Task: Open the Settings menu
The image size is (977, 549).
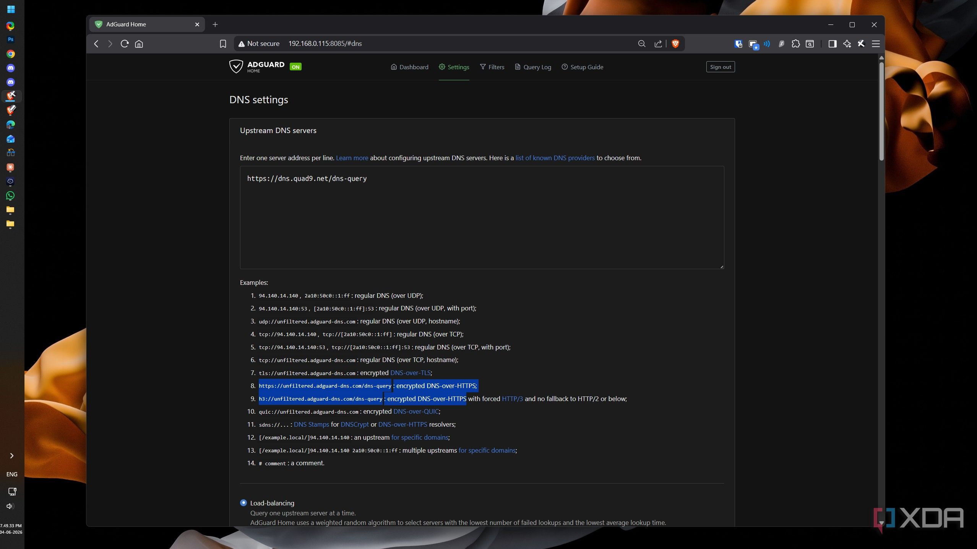Action: (454, 67)
